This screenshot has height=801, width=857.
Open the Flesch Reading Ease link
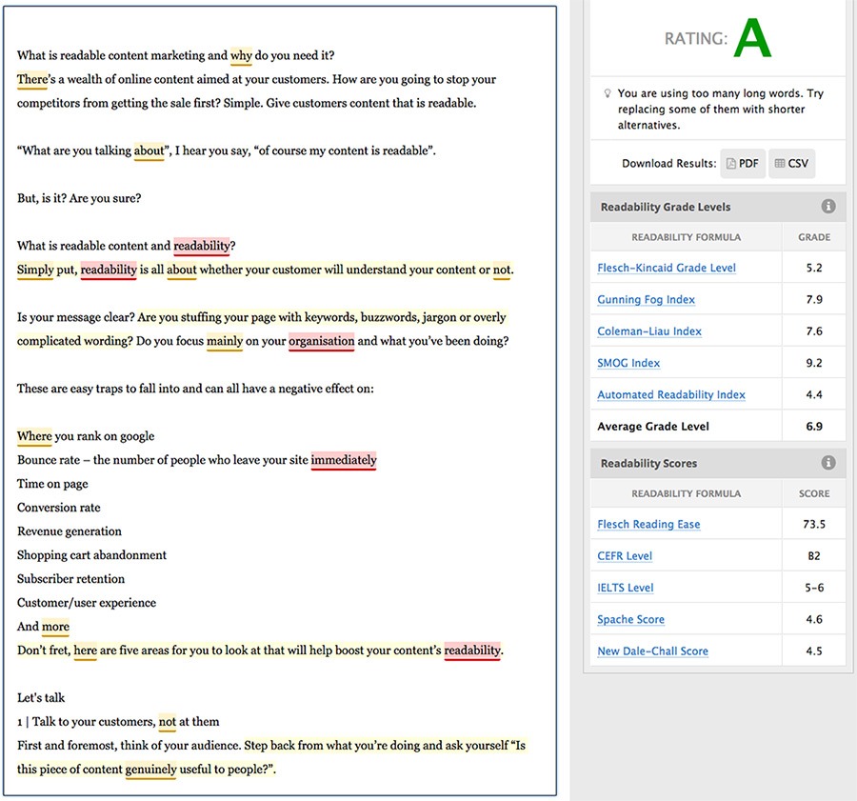648,524
